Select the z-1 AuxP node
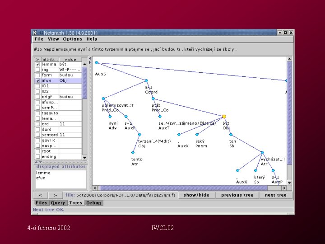 point(273,170)
